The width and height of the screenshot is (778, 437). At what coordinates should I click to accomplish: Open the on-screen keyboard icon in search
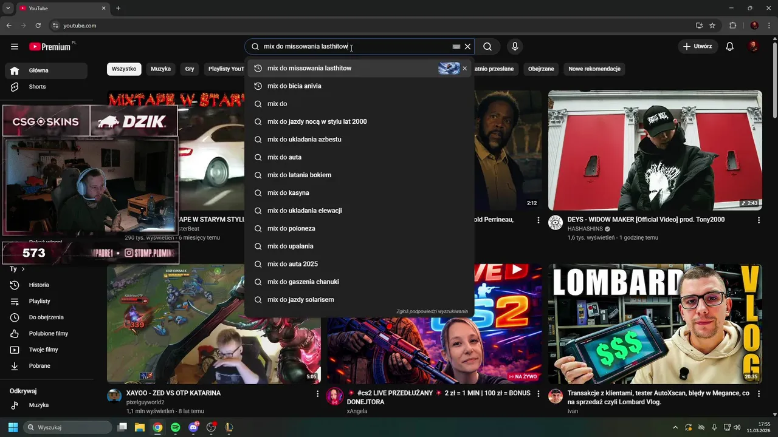pyautogui.click(x=456, y=47)
